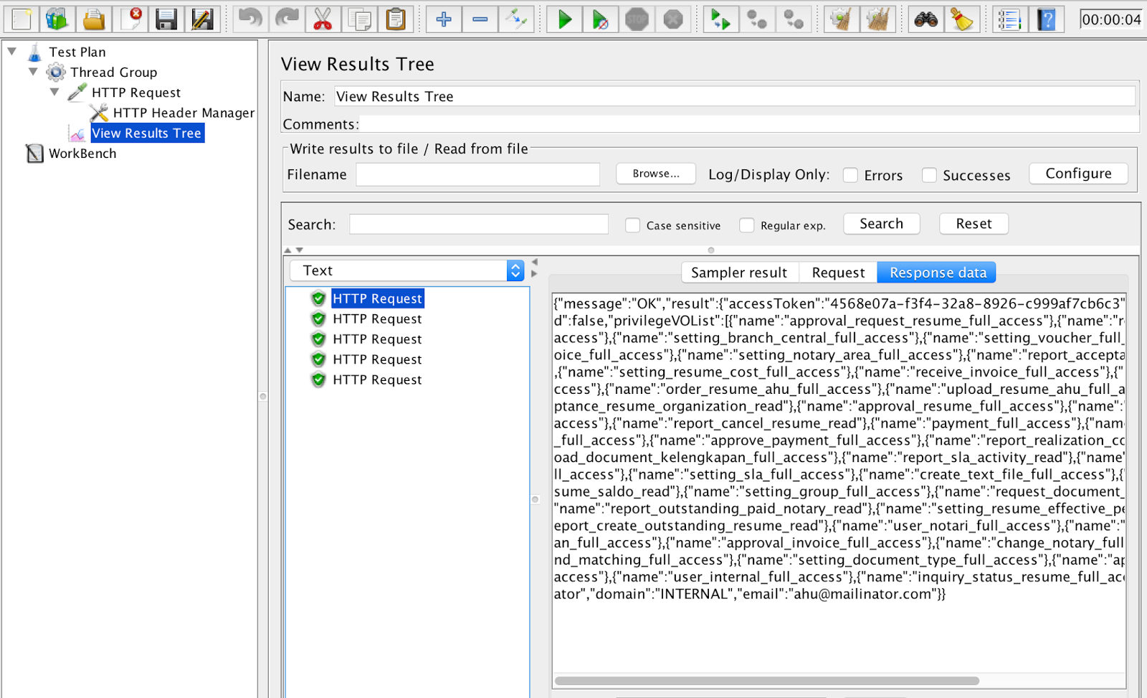Click the Remote Start All icon
This screenshot has height=698, width=1147.
[721, 19]
